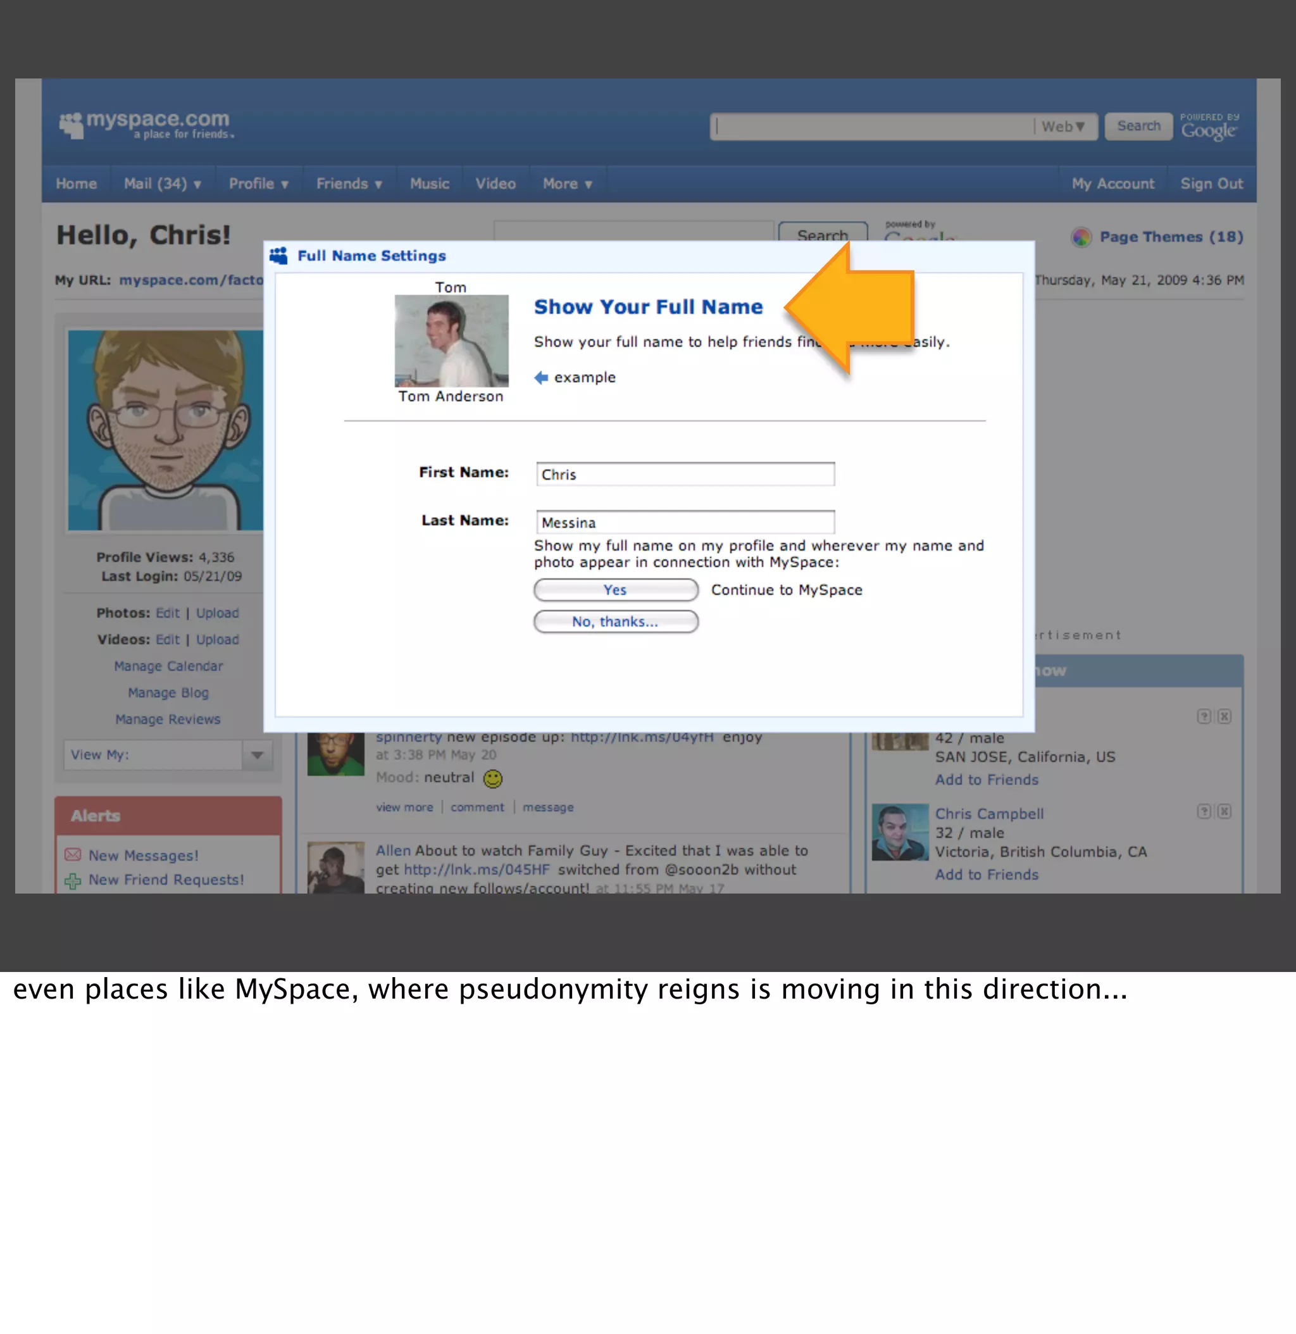Open the View My dropdown
The width and height of the screenshot is (1296, 1334).
[x=168, y=755]
